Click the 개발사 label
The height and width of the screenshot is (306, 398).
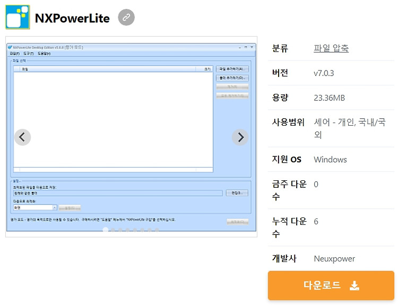pos(284,258)
